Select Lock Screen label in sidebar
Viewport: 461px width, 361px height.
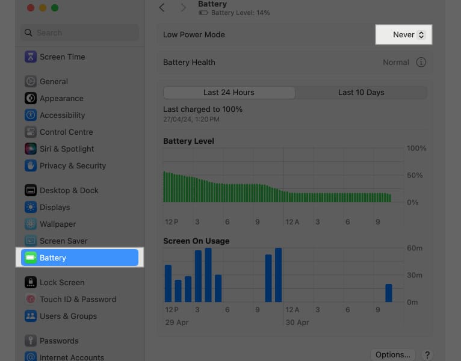pos(62,282)
